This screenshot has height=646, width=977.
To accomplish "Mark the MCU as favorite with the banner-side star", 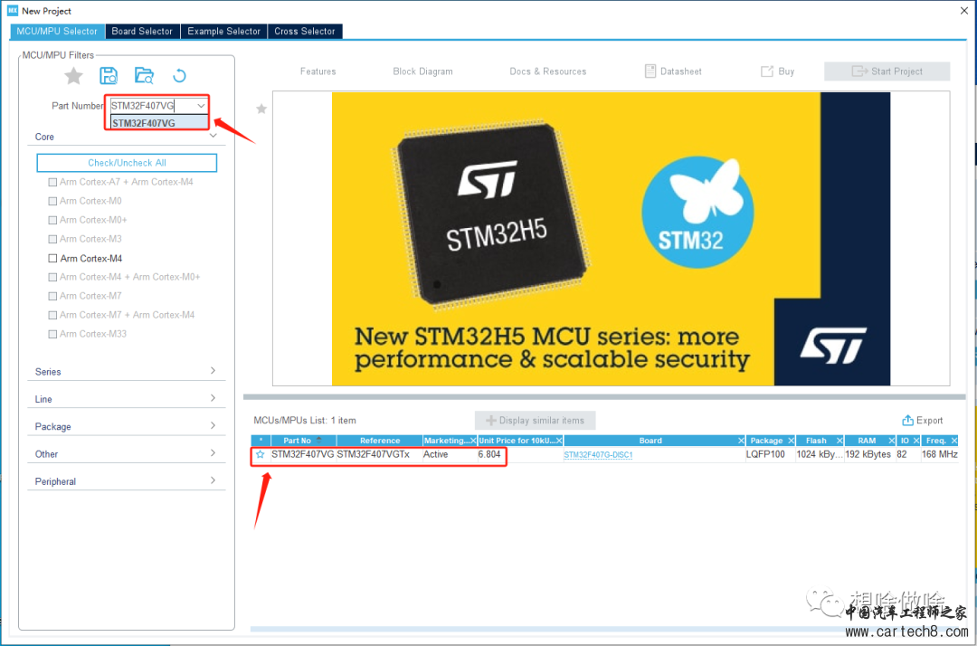I will click(261, 109).
